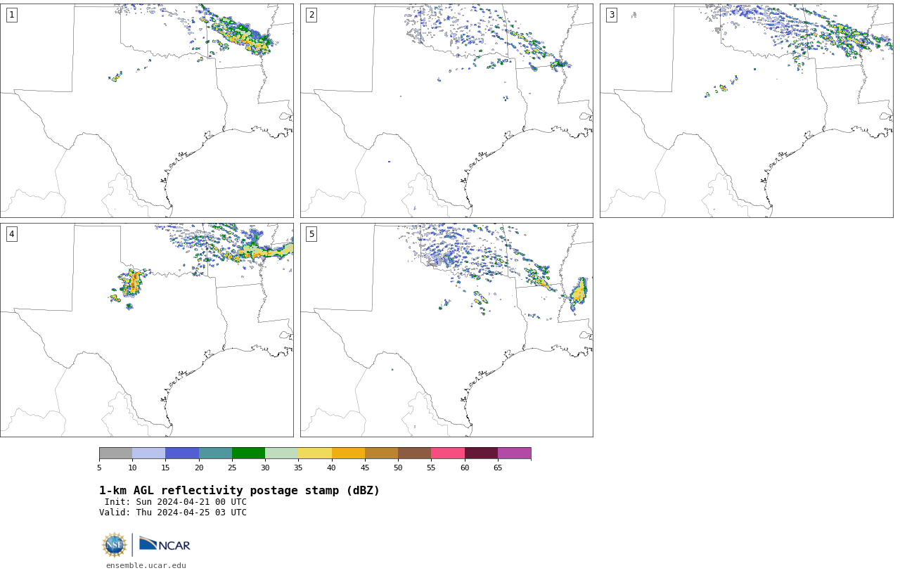Viewport: 900px width, 573px height.
Task: Open ensemble member 5 reflectivity map
Action: (x=446, y=330)
